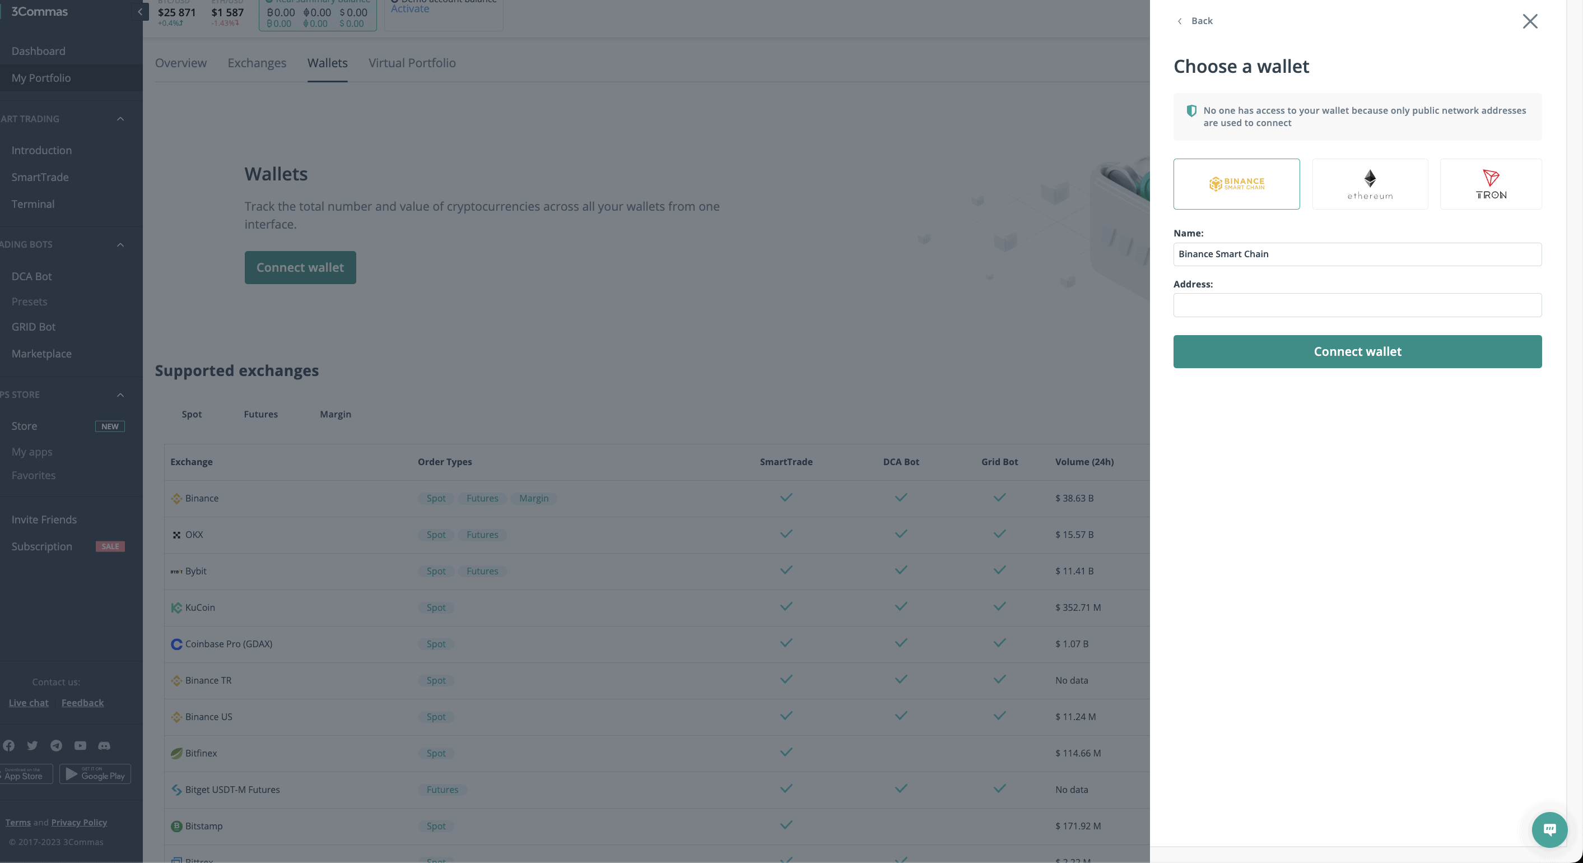Screen dimensions: 1583x863
Task: Select the Binance Smart Chain wallet option
Action: point(1236,184)
